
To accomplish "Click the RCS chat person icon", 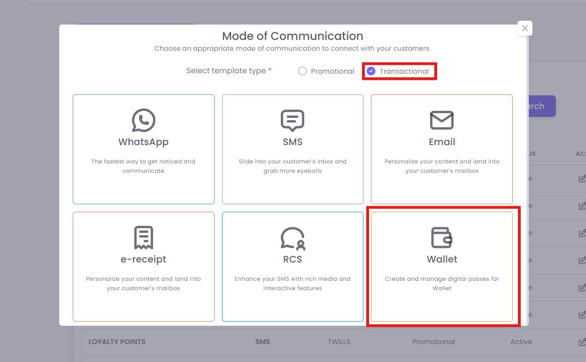I will click(292, 238).
